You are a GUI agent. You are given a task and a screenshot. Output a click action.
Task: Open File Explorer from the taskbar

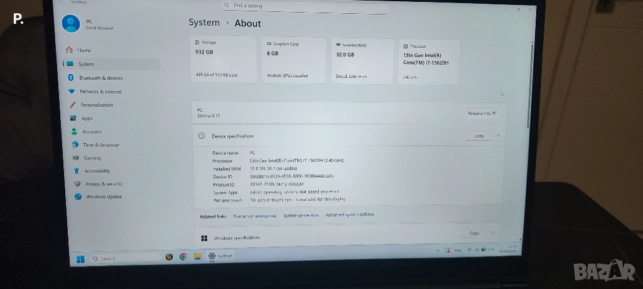pos(197,256)
